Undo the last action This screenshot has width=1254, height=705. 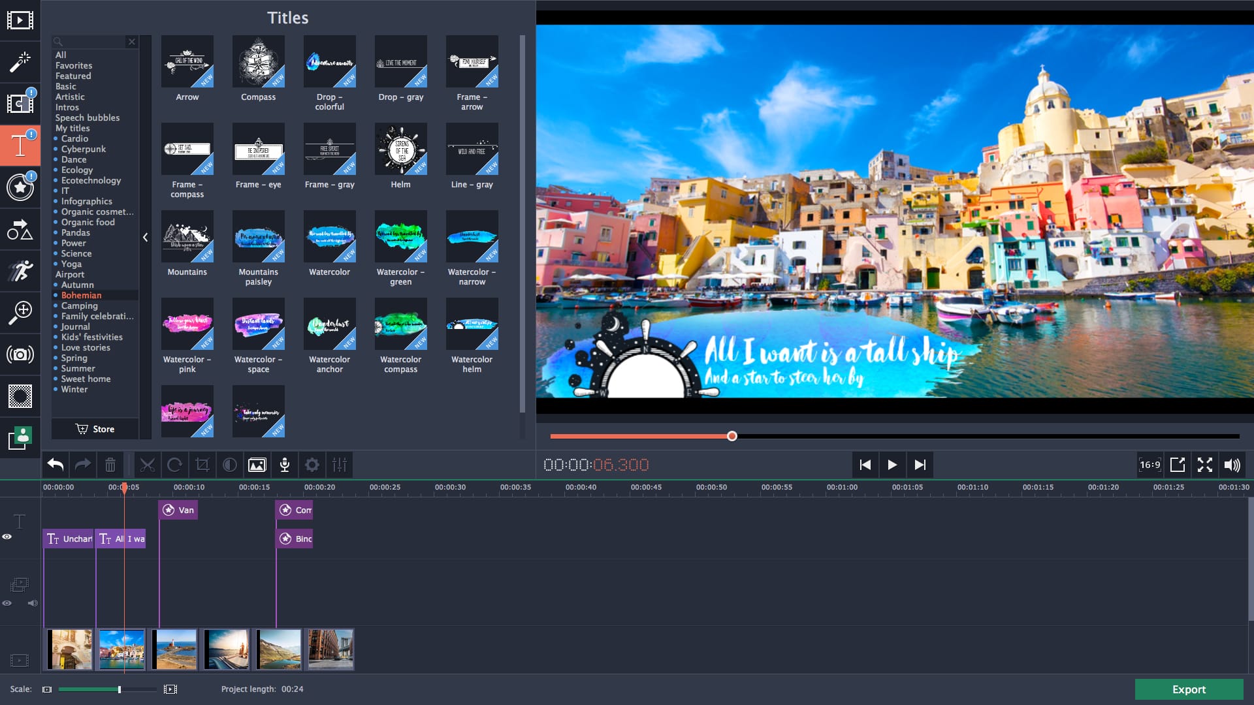click(56, 465)
